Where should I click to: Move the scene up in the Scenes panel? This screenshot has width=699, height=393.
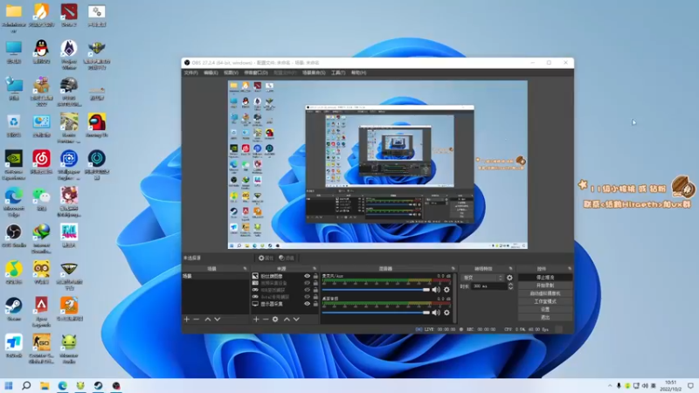click(208, 320)
